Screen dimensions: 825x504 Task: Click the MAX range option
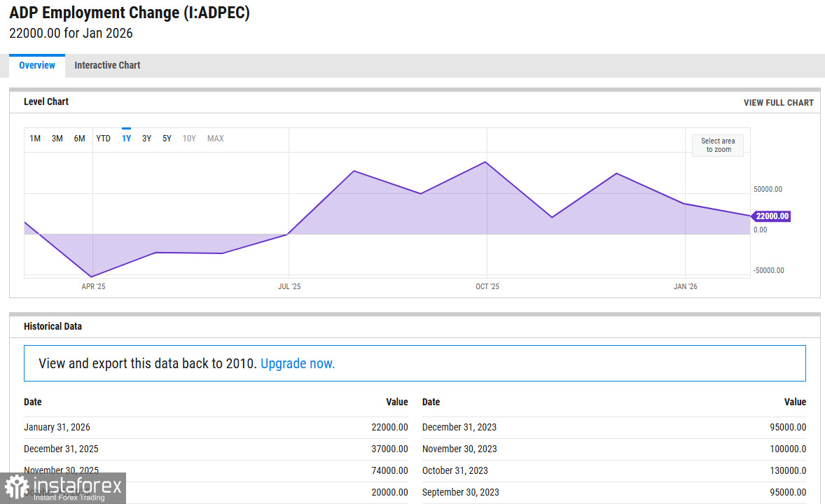click(216, 139)
